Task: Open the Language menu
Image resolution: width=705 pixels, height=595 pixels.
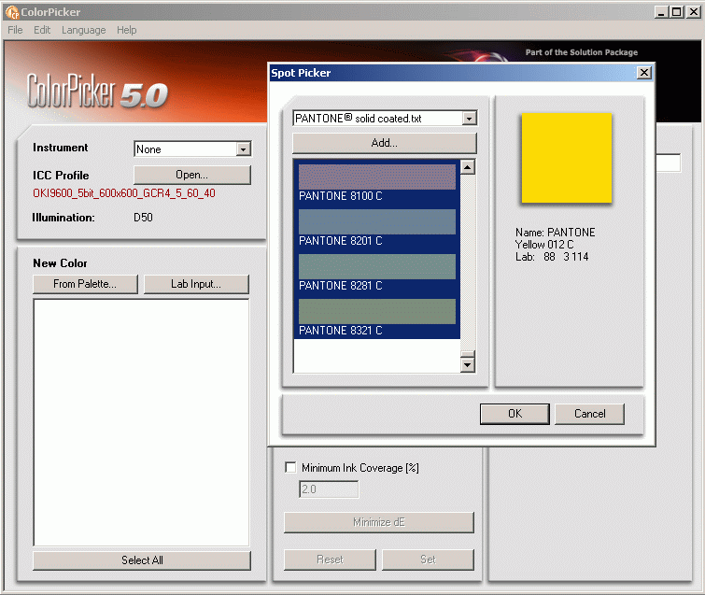Action: point(83,30)
